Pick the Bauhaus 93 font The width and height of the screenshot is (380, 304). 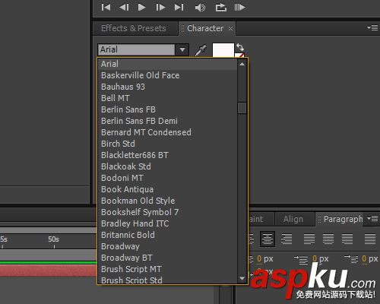pos(167,87)
